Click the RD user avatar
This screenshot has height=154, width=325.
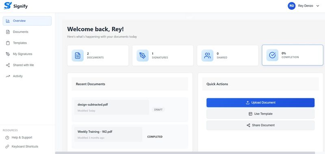pos(292,6)
